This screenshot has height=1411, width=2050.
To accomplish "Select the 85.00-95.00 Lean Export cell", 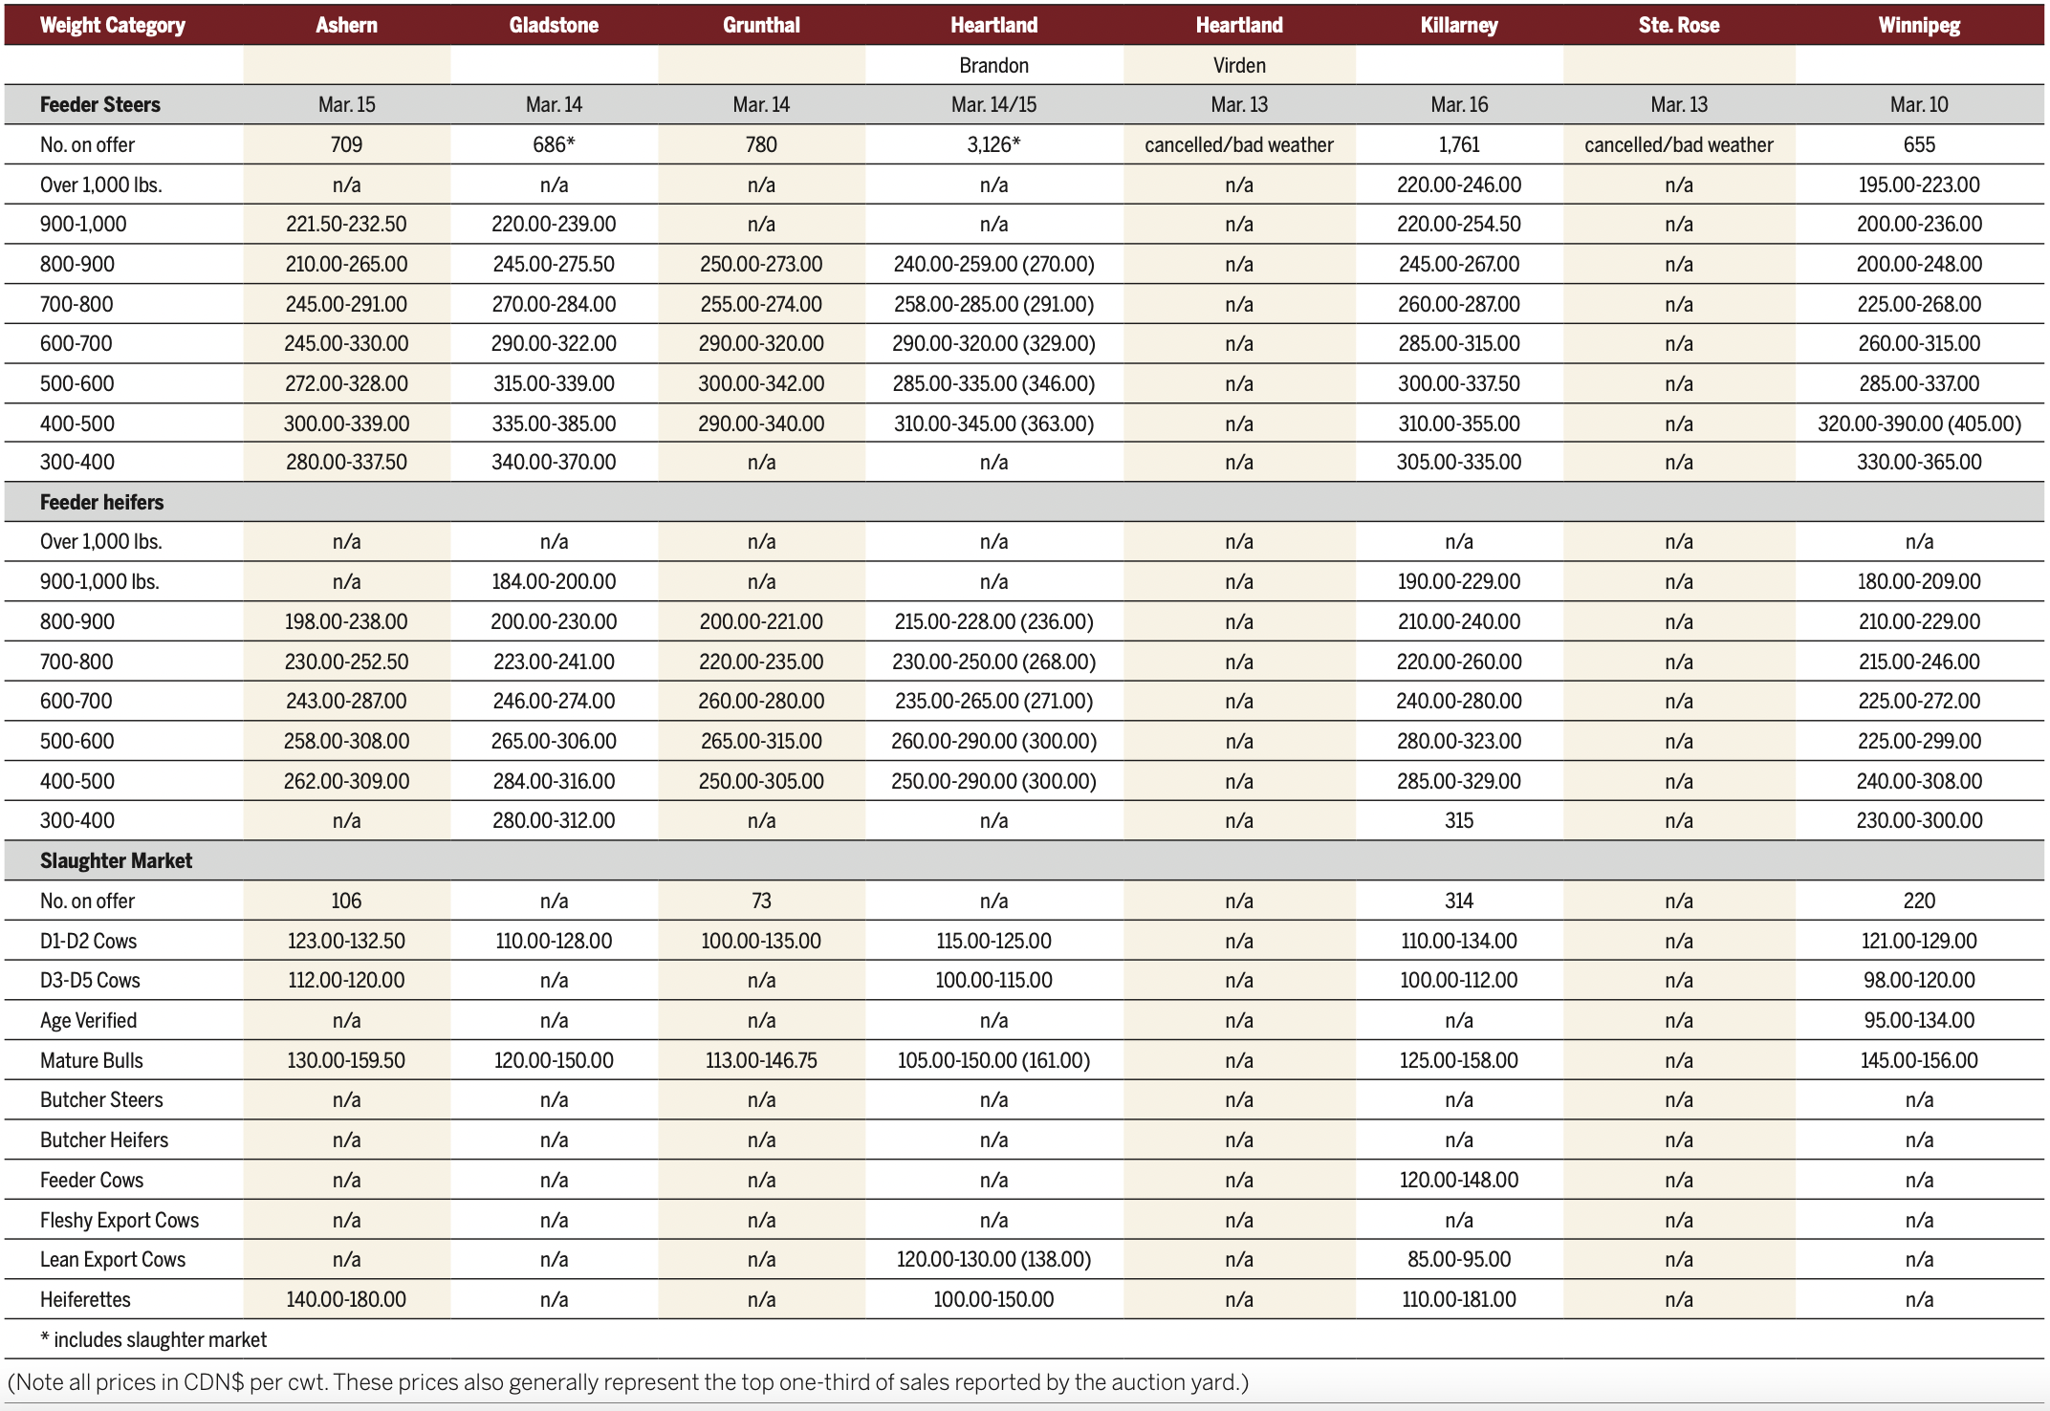I will pos(1459,1259).
